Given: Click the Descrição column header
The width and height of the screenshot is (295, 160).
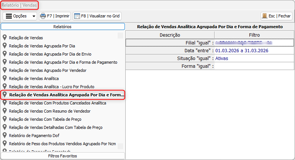Looking at the screenshot, I should point(170,35).
